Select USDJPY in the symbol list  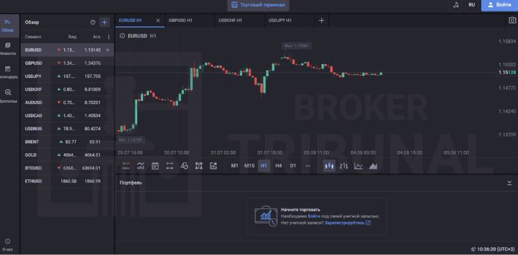(67, 76)
